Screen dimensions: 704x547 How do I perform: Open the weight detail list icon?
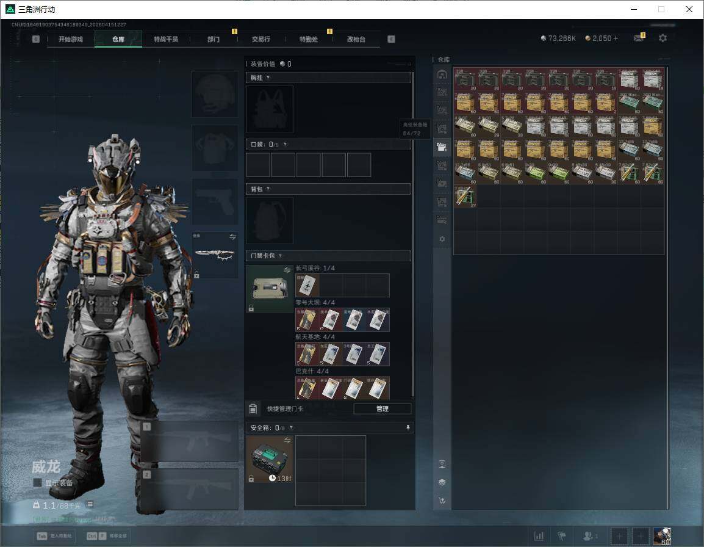[x=89, y=504]
